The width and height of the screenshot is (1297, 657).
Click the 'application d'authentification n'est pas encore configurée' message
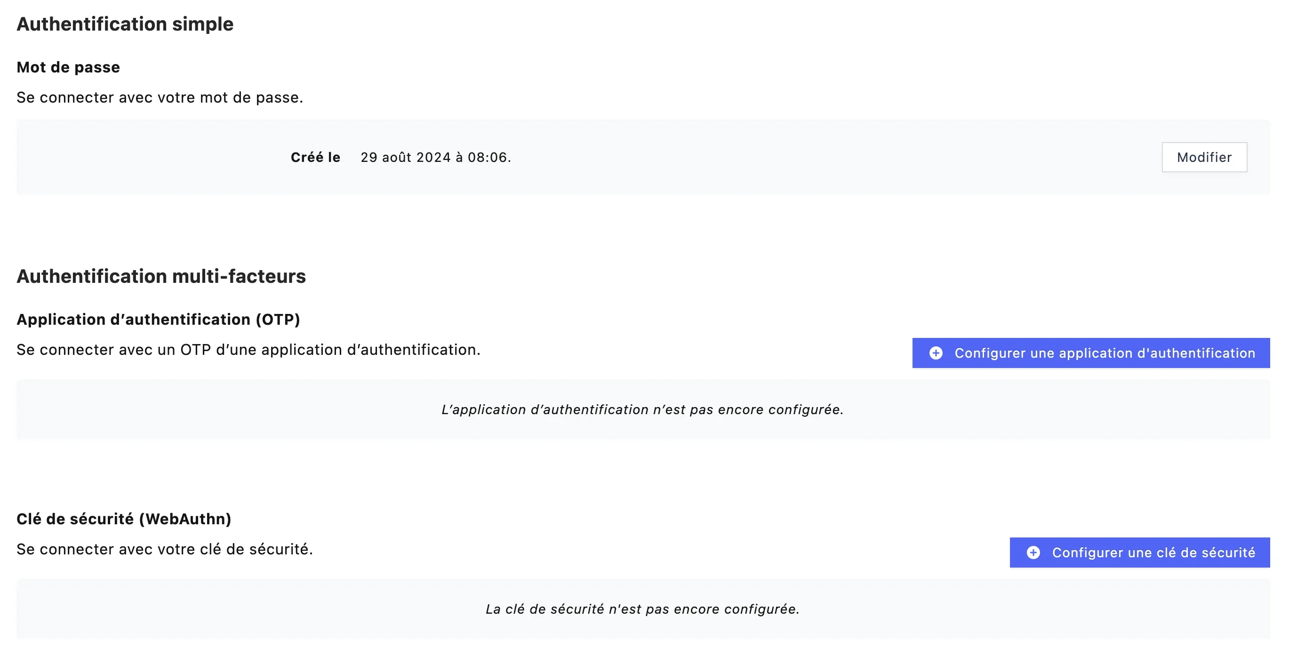click(x=642, y=409)
